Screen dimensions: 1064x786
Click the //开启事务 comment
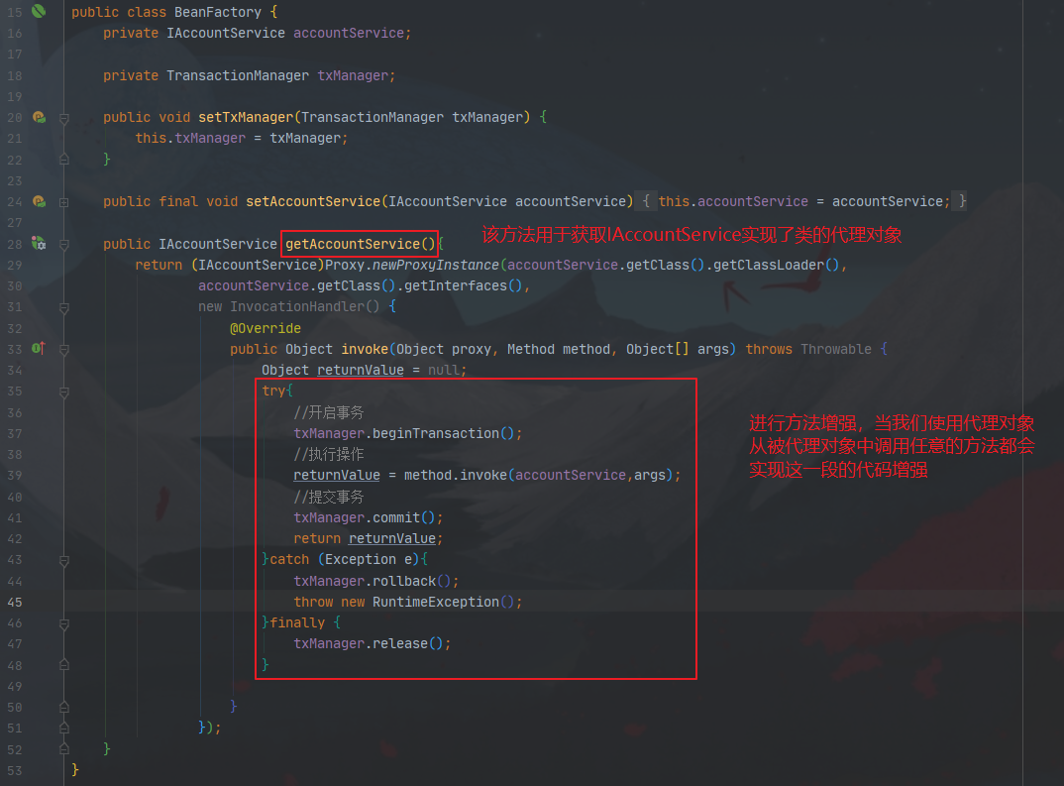tap(329, 412)
